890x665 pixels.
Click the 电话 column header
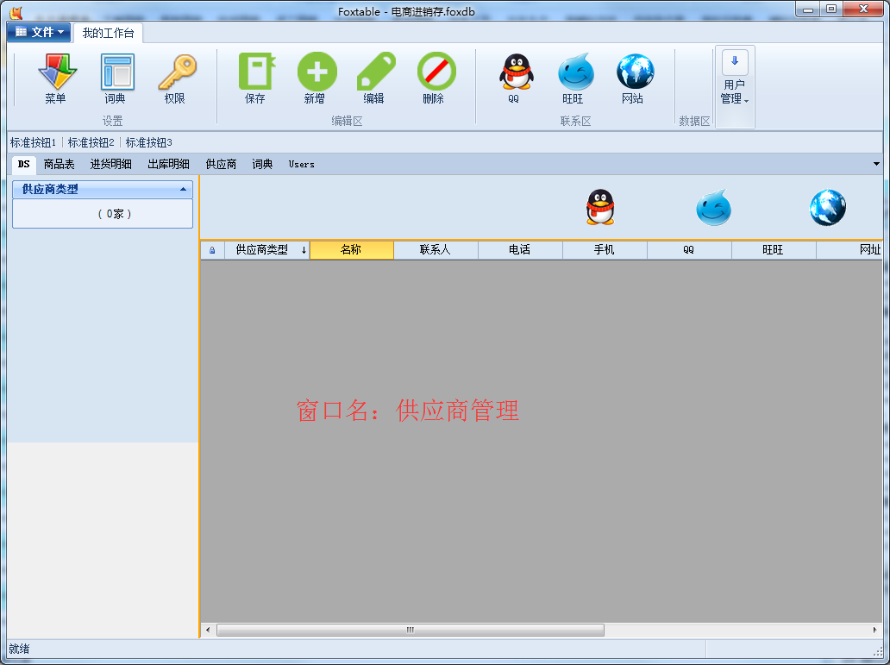pyautogui.click(x=521, y=250)
